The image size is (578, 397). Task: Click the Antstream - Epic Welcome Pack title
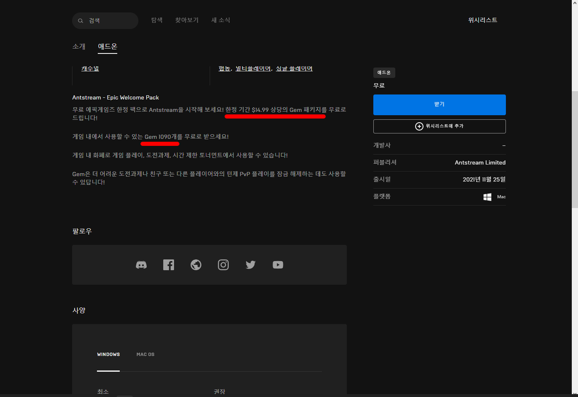coord(116,98)
